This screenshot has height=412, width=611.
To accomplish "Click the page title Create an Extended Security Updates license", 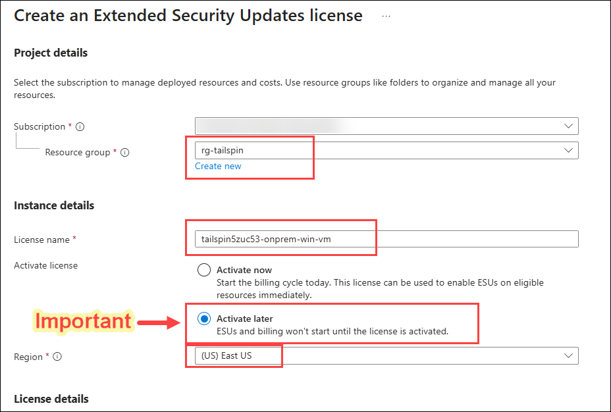I will point(187,15).
